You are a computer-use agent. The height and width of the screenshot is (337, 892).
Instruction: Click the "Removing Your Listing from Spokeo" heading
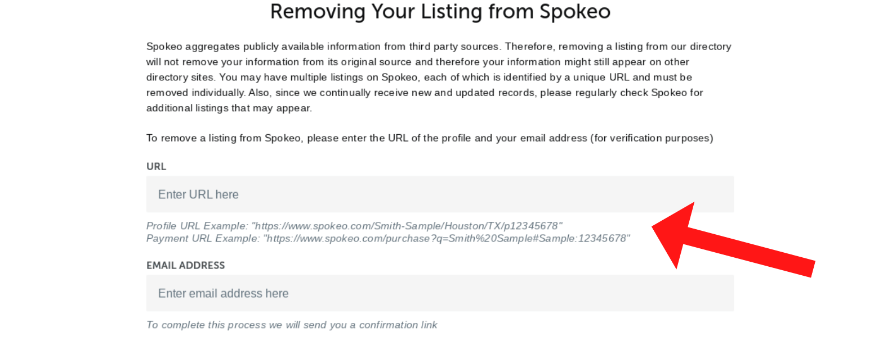pos(440,12)
